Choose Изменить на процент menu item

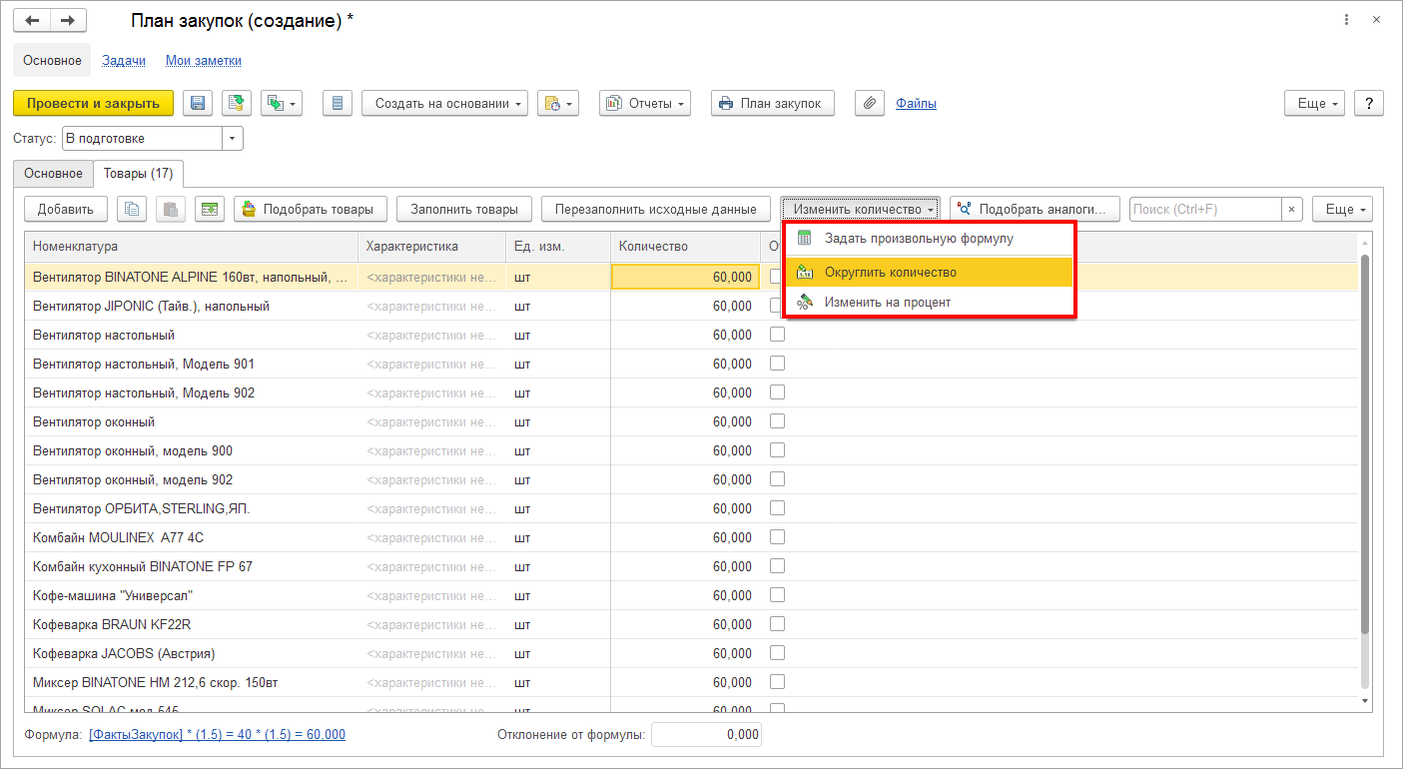(x=930, y=302)
